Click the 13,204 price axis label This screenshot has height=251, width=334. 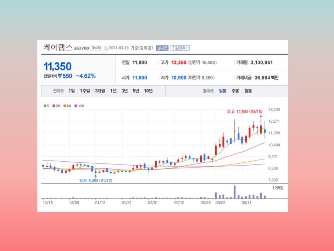coord(274,110)
